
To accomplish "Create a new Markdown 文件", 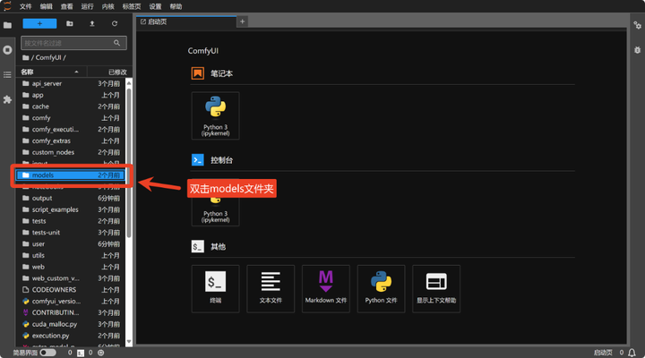I will click(326, 289).
